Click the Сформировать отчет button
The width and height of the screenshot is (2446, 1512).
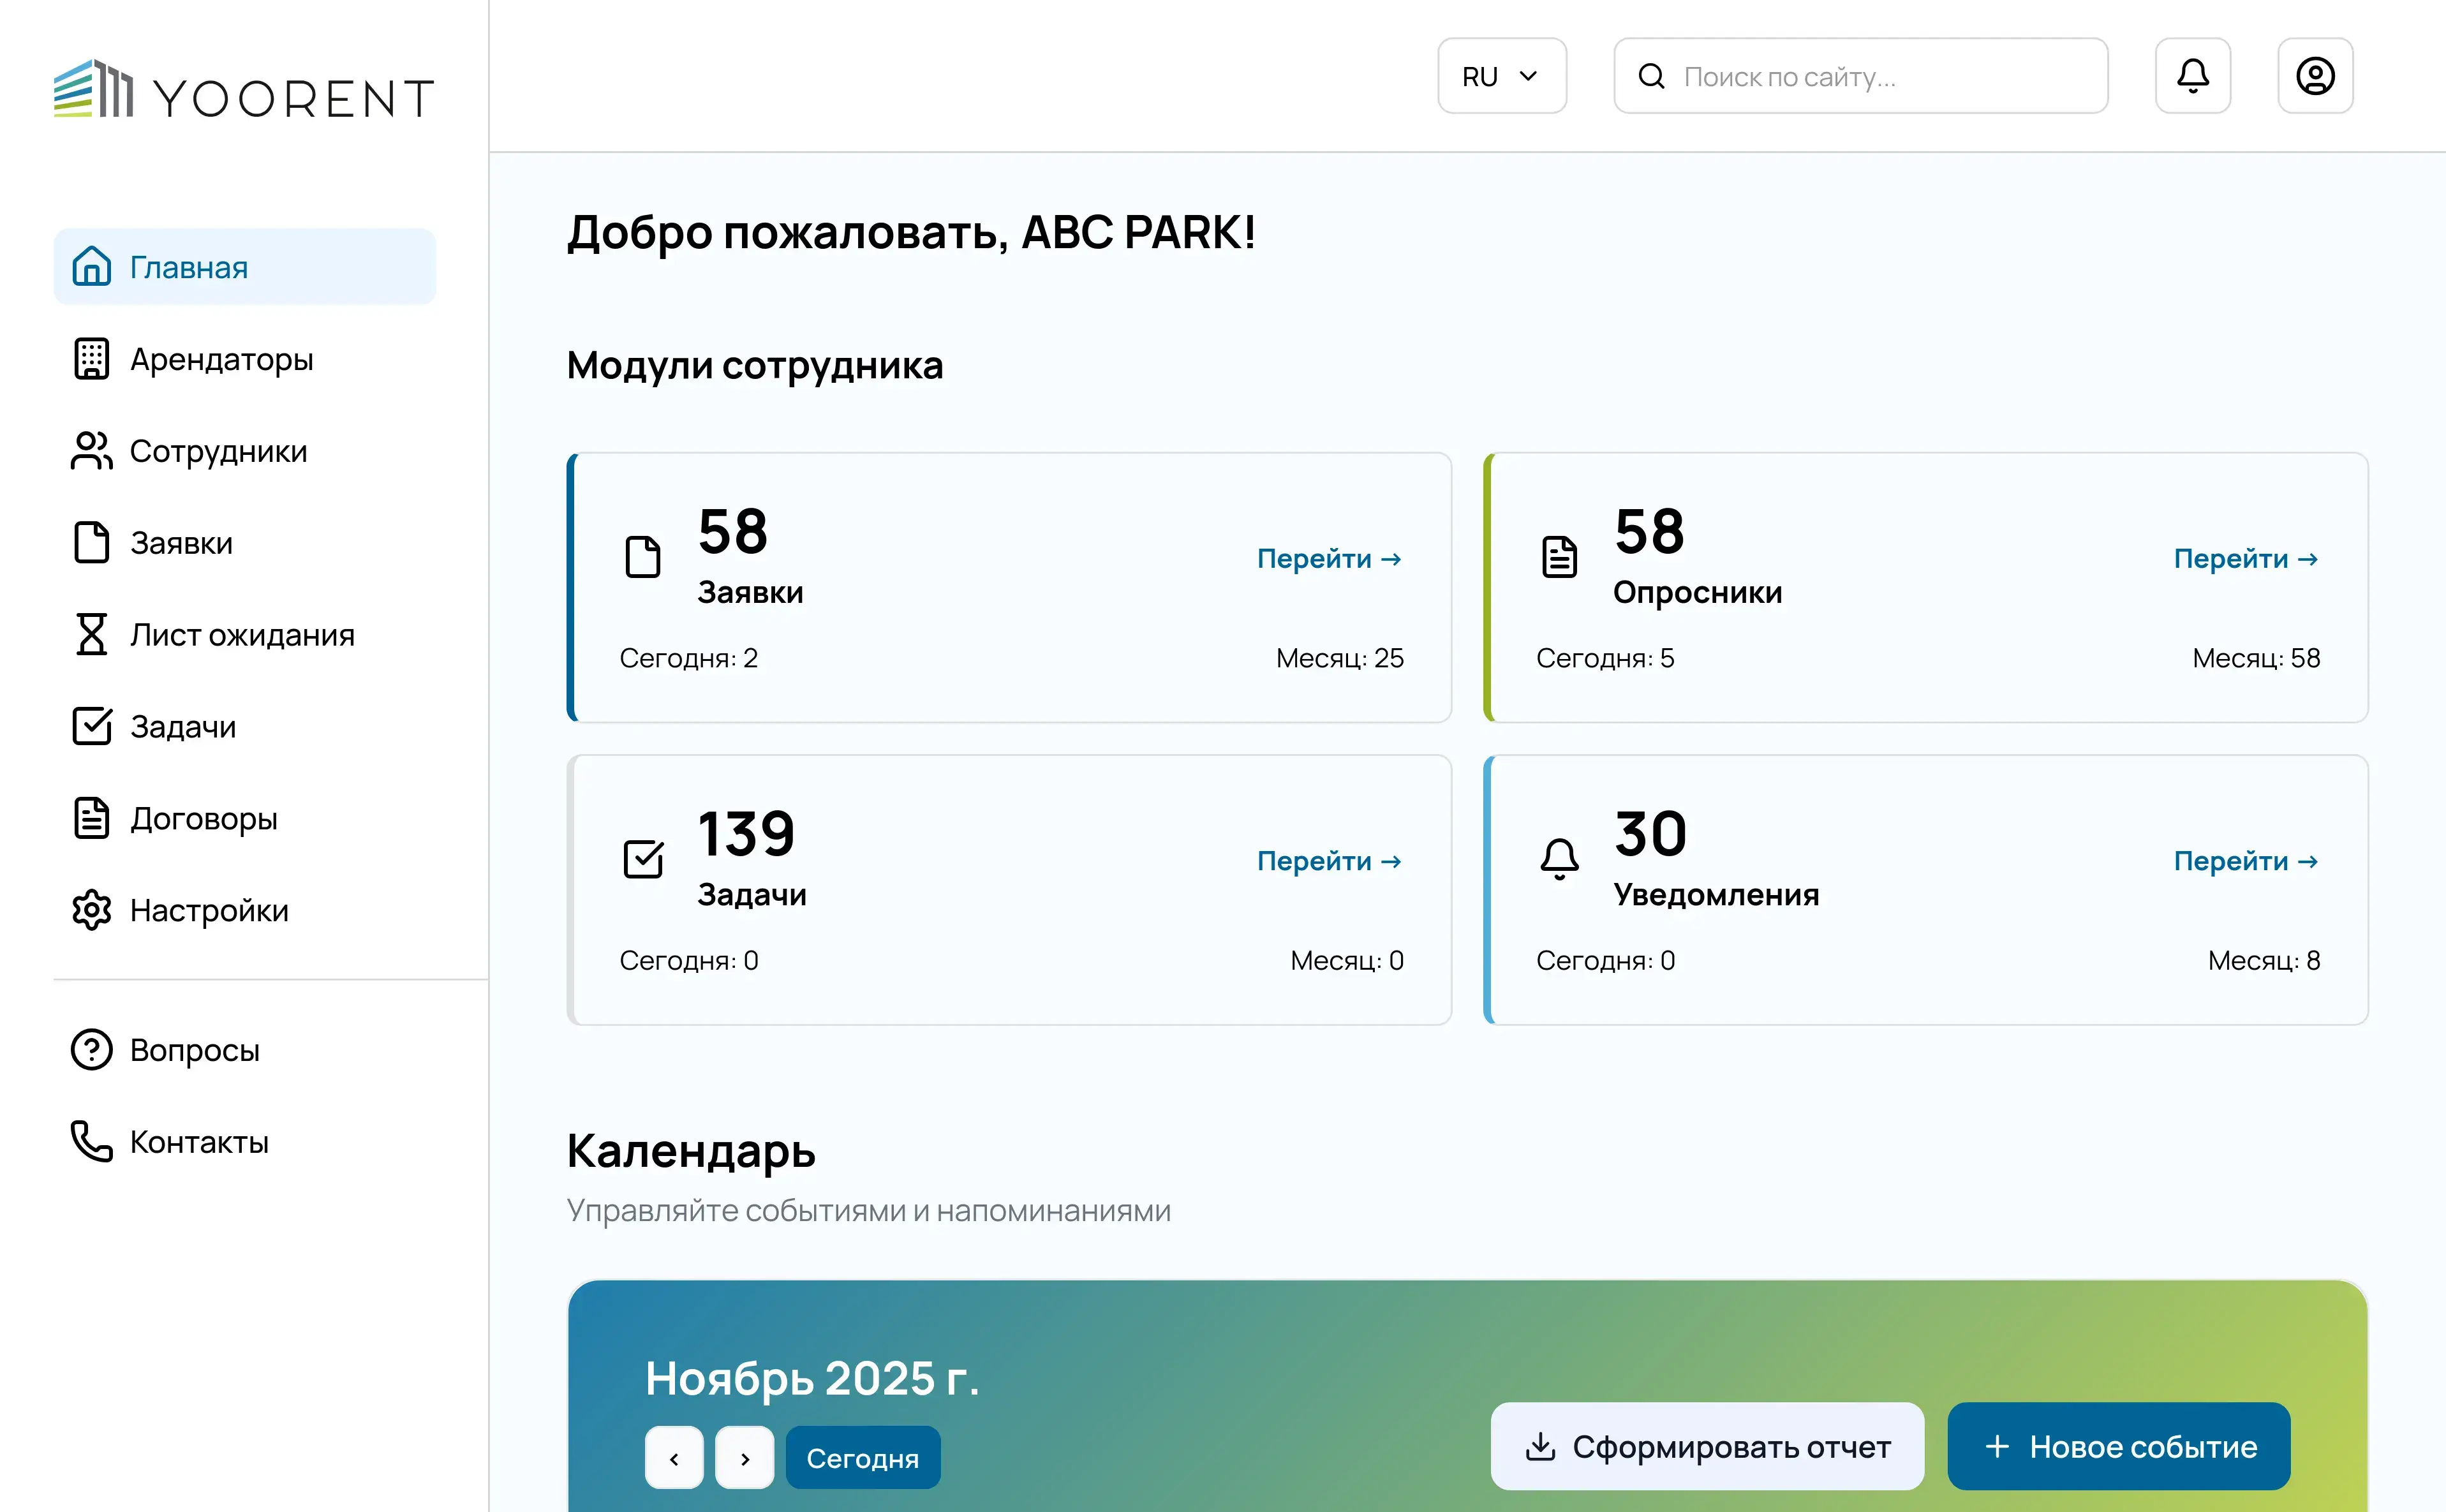click(1707, 1446)
